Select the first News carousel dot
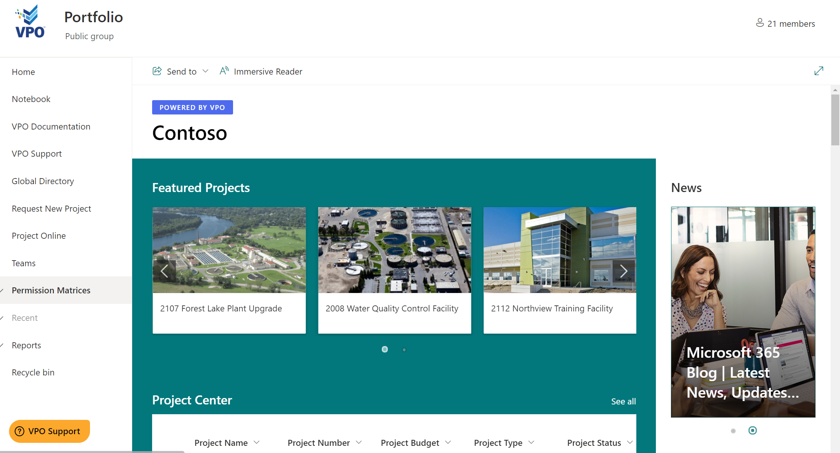The image size is (840, 453). (733, 430)
